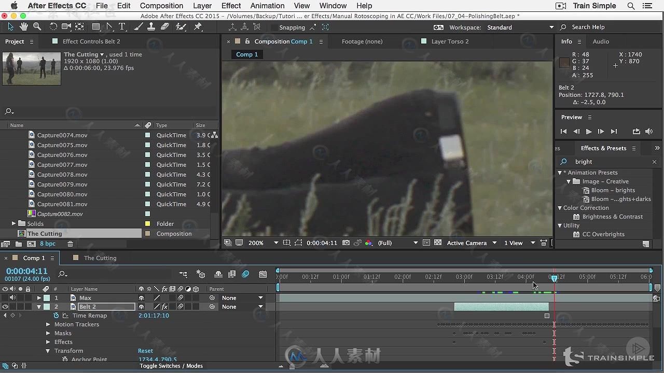This screenshot has width=664, height=373.
Task: Toggle the effects fx switch on Belt 2
Action: coord(165,307)
